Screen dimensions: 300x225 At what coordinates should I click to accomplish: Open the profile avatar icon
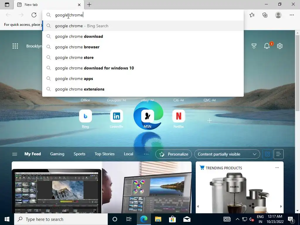tap(278, 15)
